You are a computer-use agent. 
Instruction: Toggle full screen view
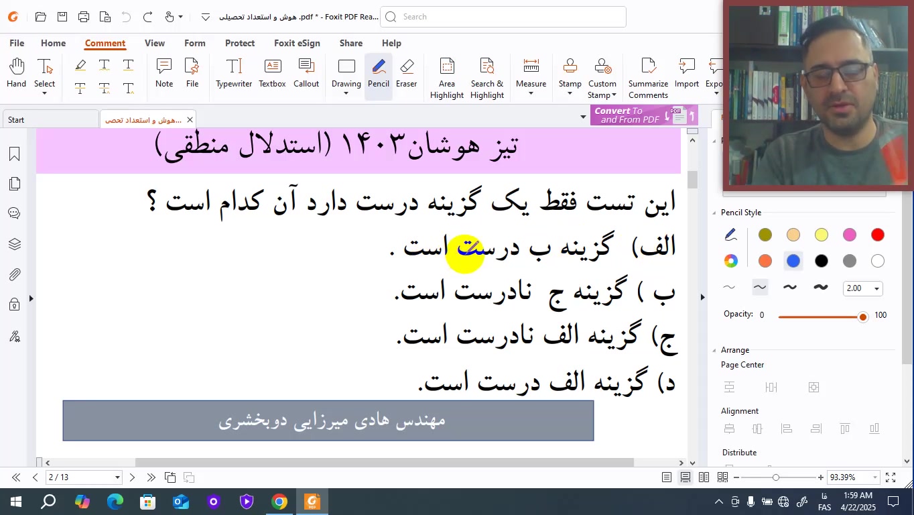click(891, 477)
